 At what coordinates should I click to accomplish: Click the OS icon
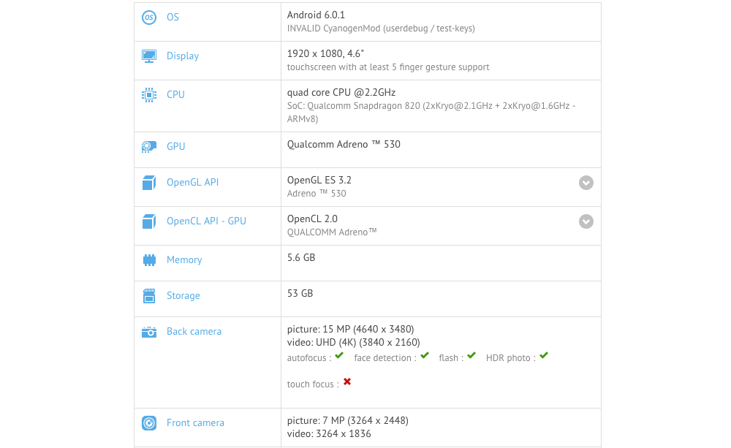(149, 18)
